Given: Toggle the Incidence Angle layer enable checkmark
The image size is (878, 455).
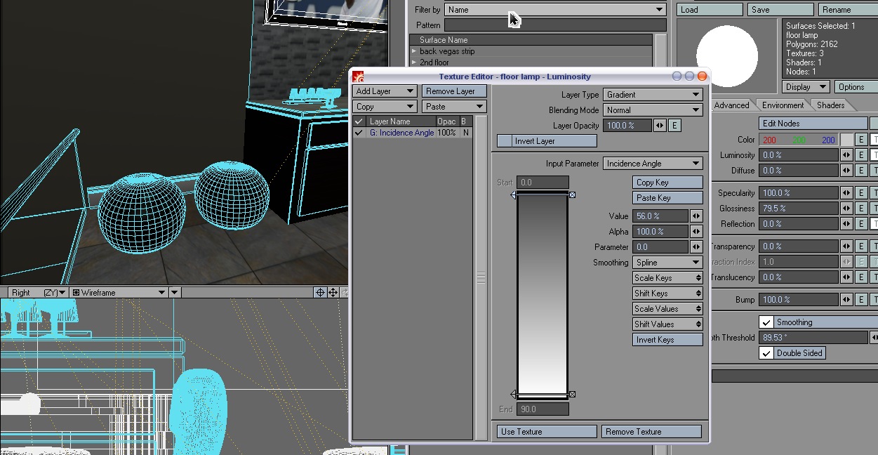Looking at the screenshot, I should point(359,133).
